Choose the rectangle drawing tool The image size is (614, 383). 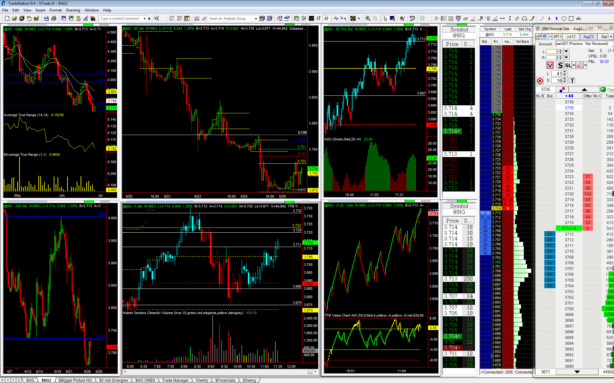(571, 19)
